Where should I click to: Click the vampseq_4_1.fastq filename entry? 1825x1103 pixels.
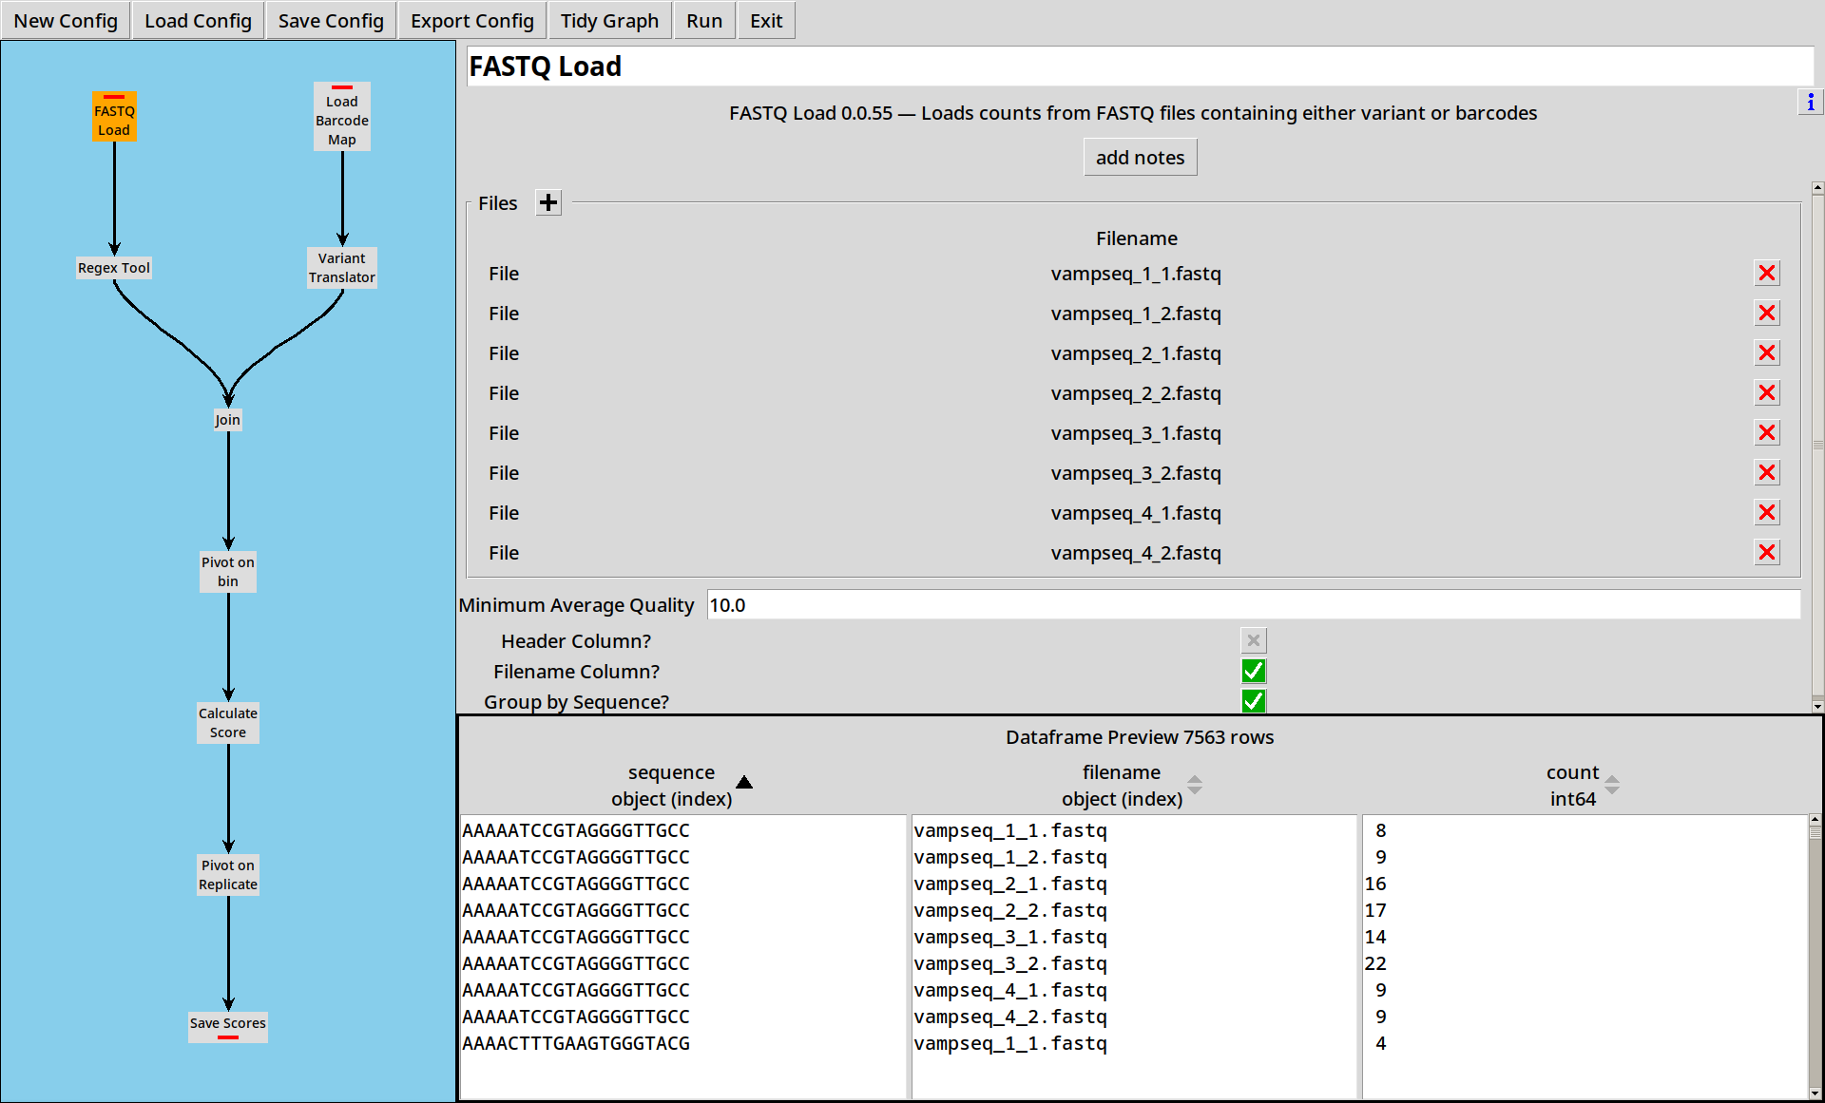pyautogui.click(x=1136, y=513)
